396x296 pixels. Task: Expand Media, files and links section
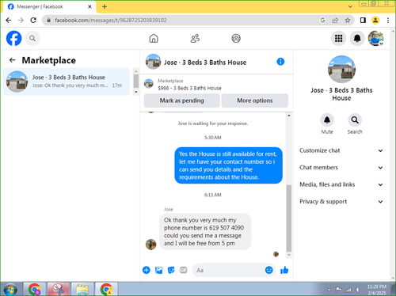pyautogui.click(x=341, y=184)
